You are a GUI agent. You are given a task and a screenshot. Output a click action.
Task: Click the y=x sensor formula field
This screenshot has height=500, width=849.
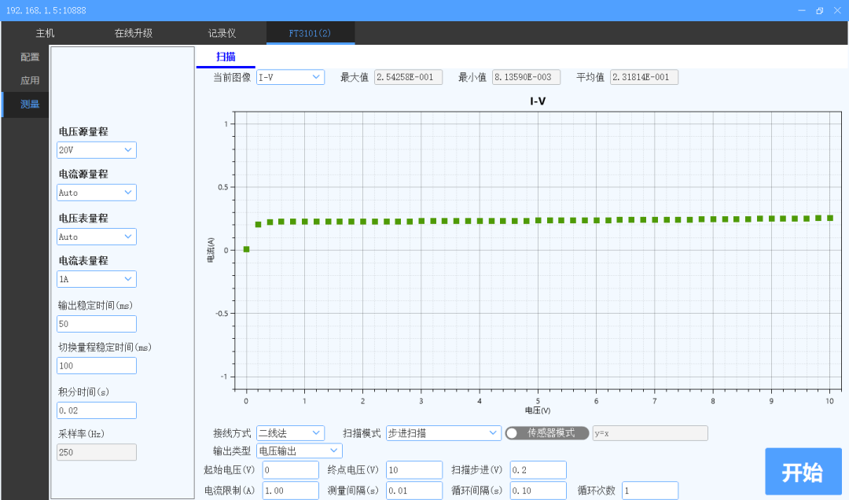[650, 433]
